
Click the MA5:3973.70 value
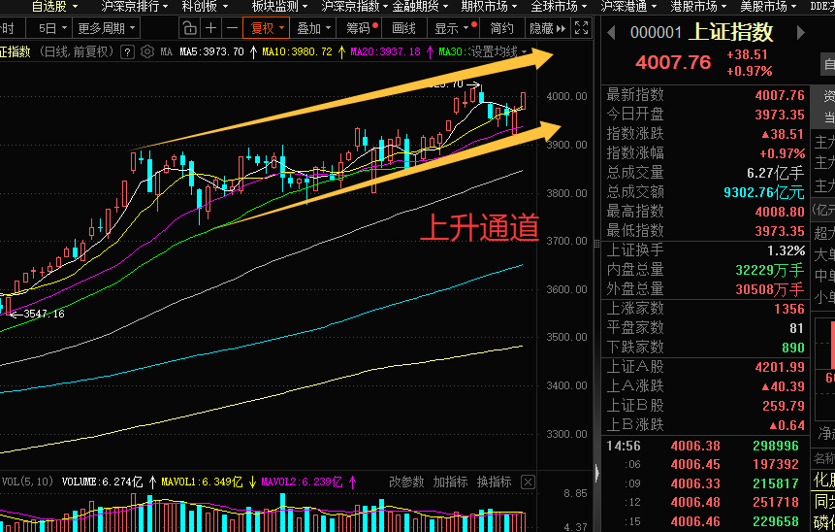[x=211, y=51]
